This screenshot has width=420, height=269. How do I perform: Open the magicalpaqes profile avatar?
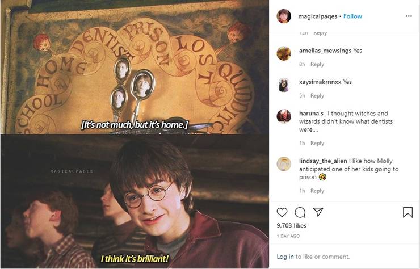tap(284, 16)
